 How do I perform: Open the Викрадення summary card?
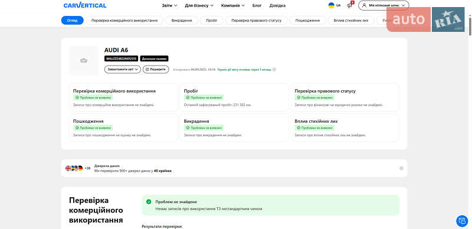click(234, 127)
